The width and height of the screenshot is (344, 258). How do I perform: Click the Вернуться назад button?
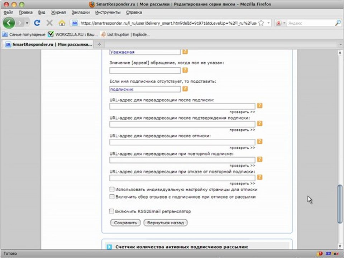pos(166,223)
